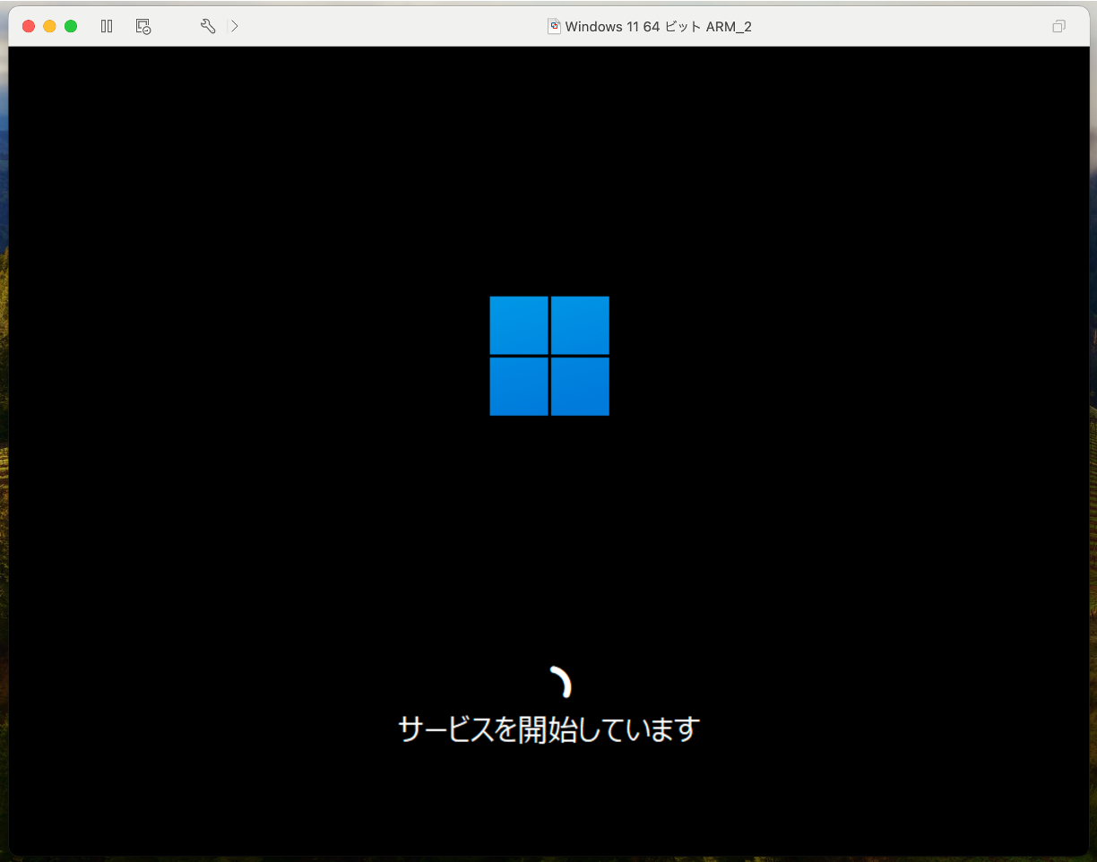1097x862 pixels.
Task: Close the VM window
Action: pos(29,27)
